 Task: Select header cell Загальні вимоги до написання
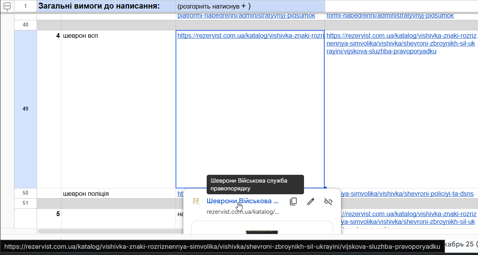pos(106,6)
